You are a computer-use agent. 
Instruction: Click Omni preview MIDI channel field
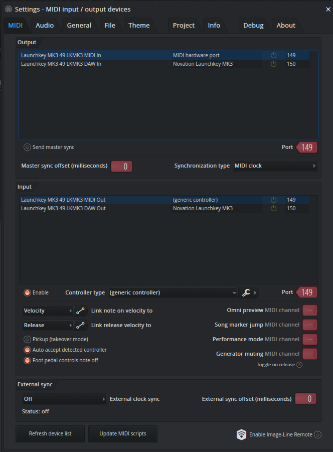click(310, 311)
